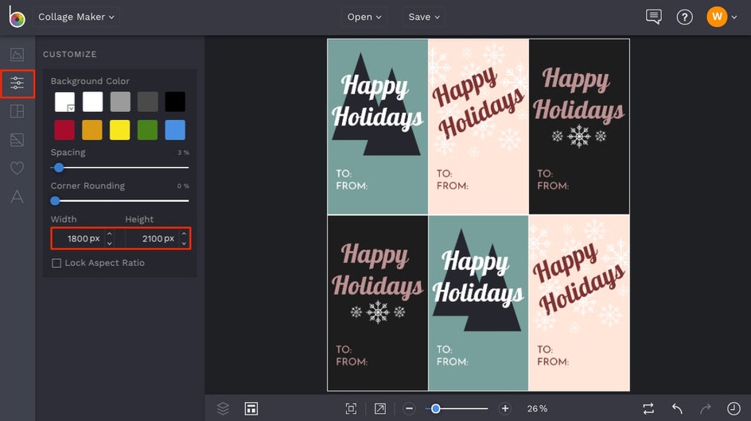The image size is (751, 421).
Task: Open the Patterns sidebar icon
Action: tap(18, 140)
